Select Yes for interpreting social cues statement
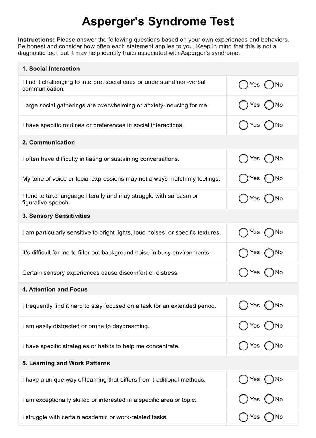 (243, 85)
